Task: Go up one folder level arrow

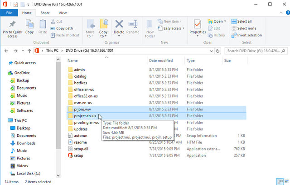Action: [29, 50]
